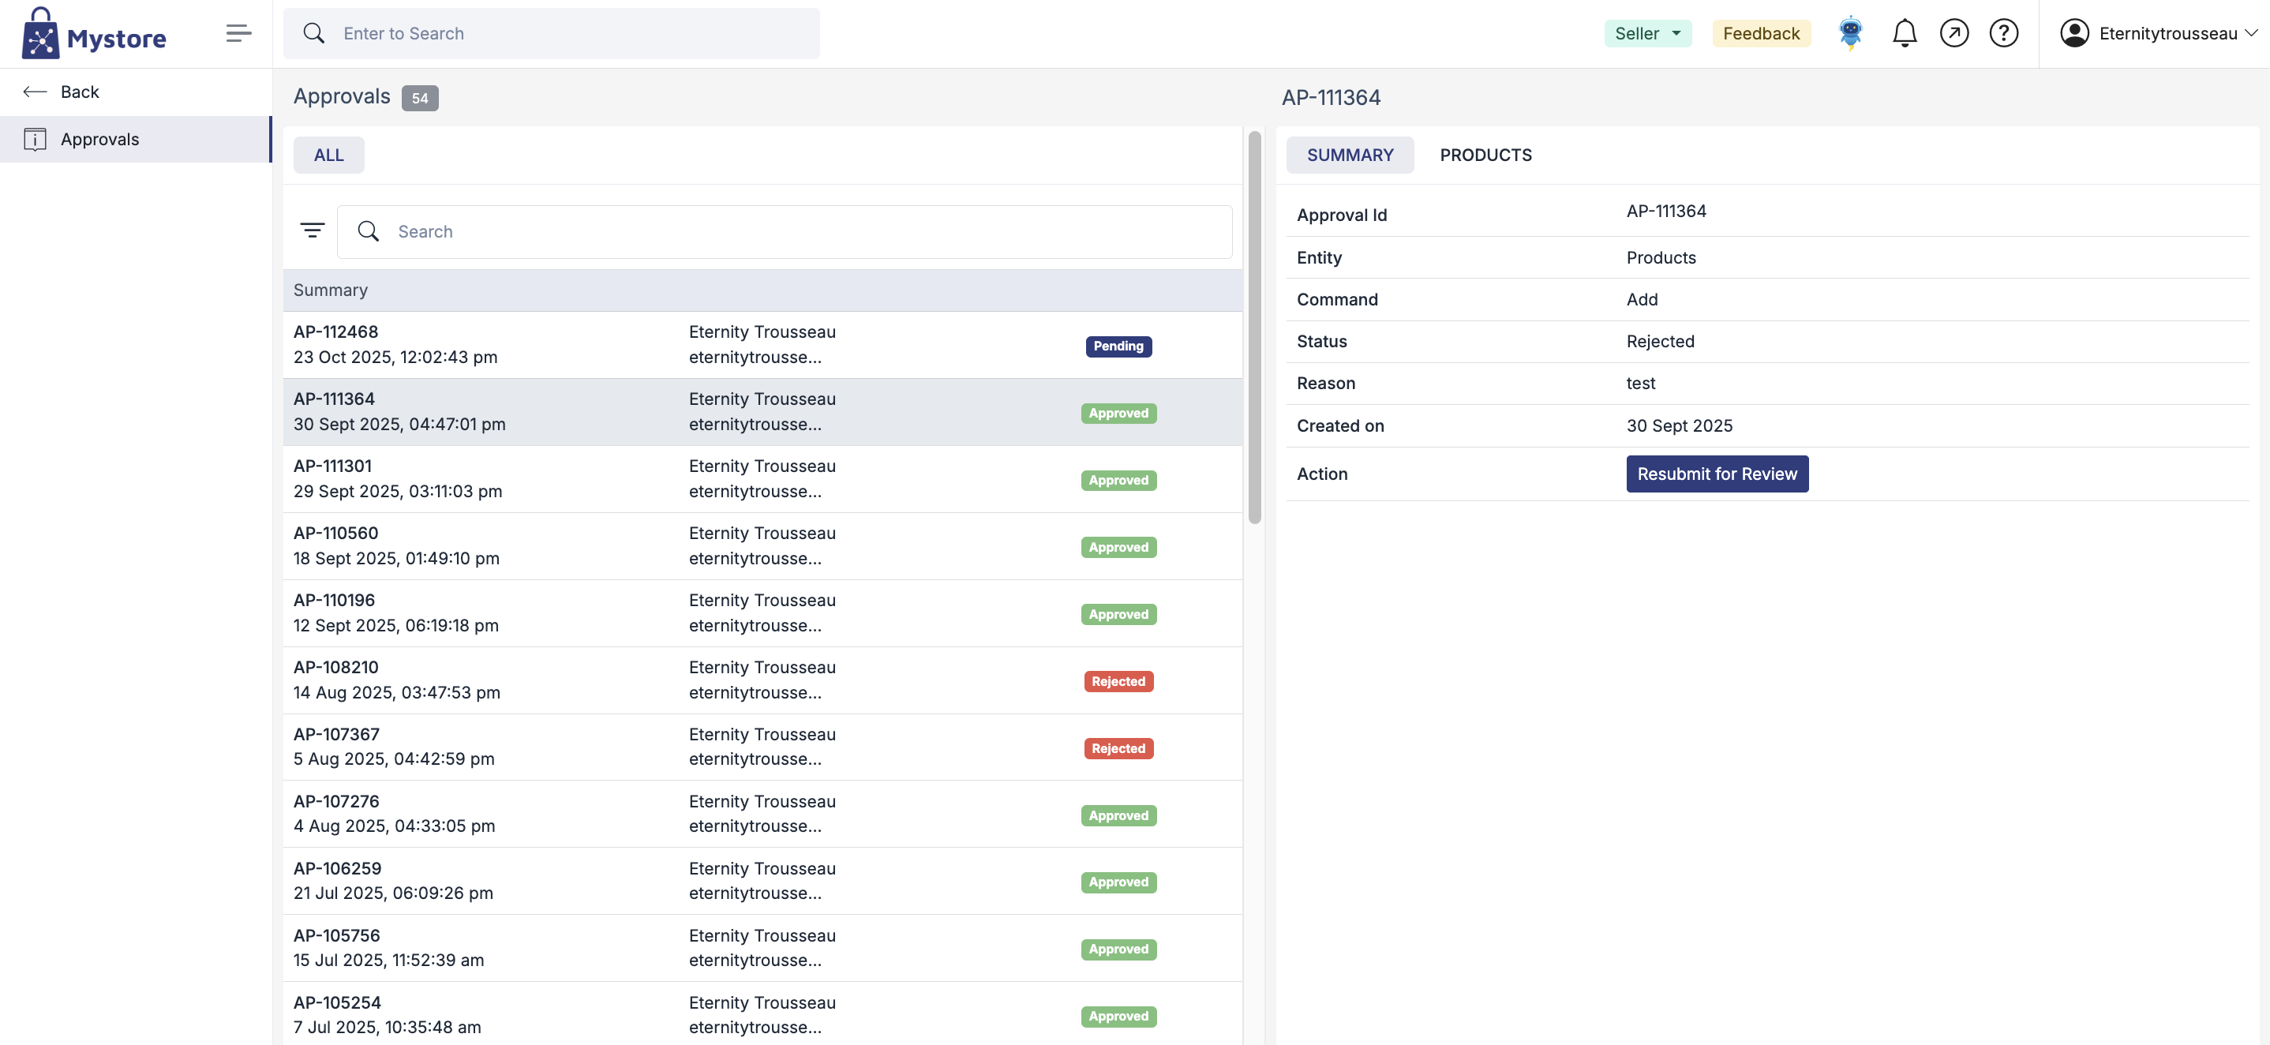The width and height of the screenshot is (2270, 1045).
Task: Open the approvals filter icon
Action: [x=312, y=230]
